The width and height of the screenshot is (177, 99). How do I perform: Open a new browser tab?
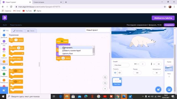(66, 2)
